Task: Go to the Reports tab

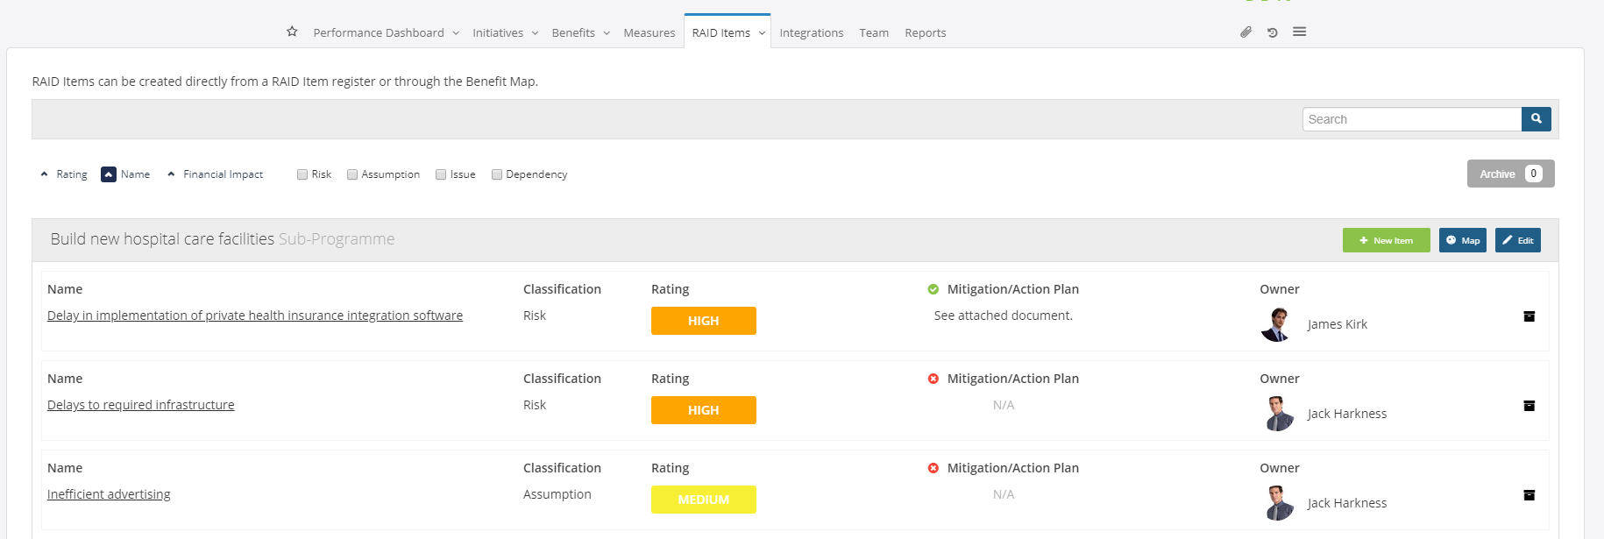Action: [x=925, y=33]
